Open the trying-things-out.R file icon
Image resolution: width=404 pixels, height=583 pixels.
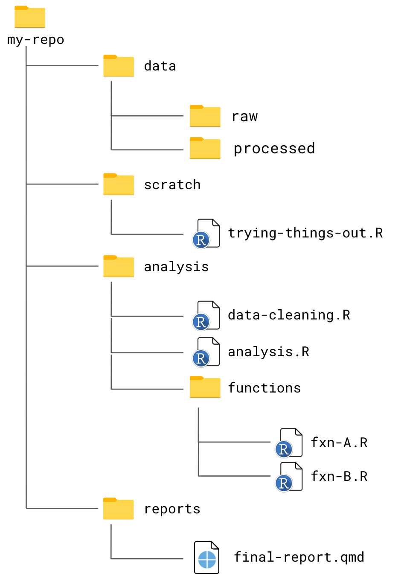tap(206, 234)
